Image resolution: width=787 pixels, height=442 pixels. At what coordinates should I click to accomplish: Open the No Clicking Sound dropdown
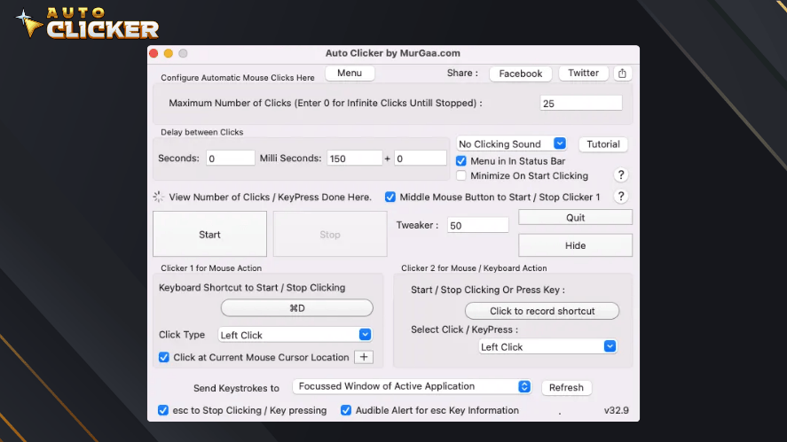tap(511, 143)
